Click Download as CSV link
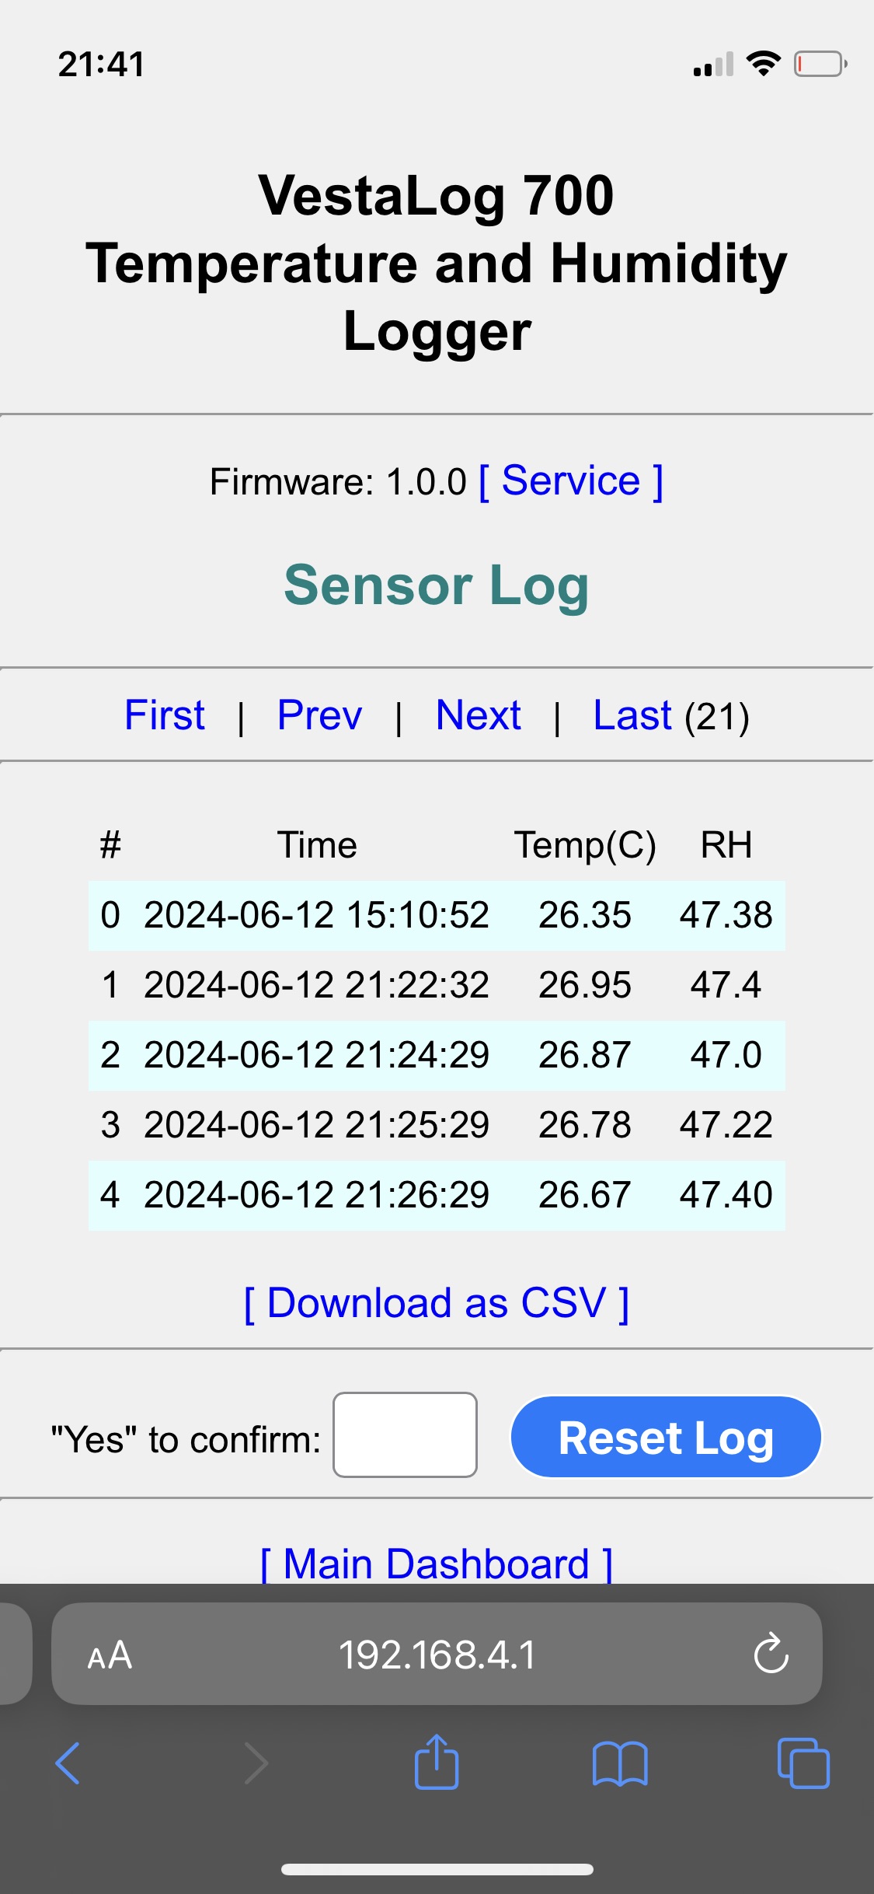This screenshot has height=1894, width=874. point(437,1303)
